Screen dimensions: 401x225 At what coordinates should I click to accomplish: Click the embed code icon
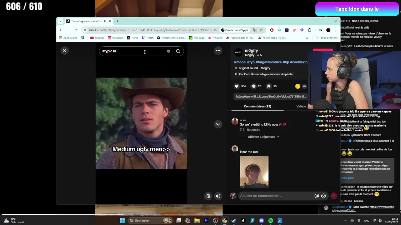point(304,86)
